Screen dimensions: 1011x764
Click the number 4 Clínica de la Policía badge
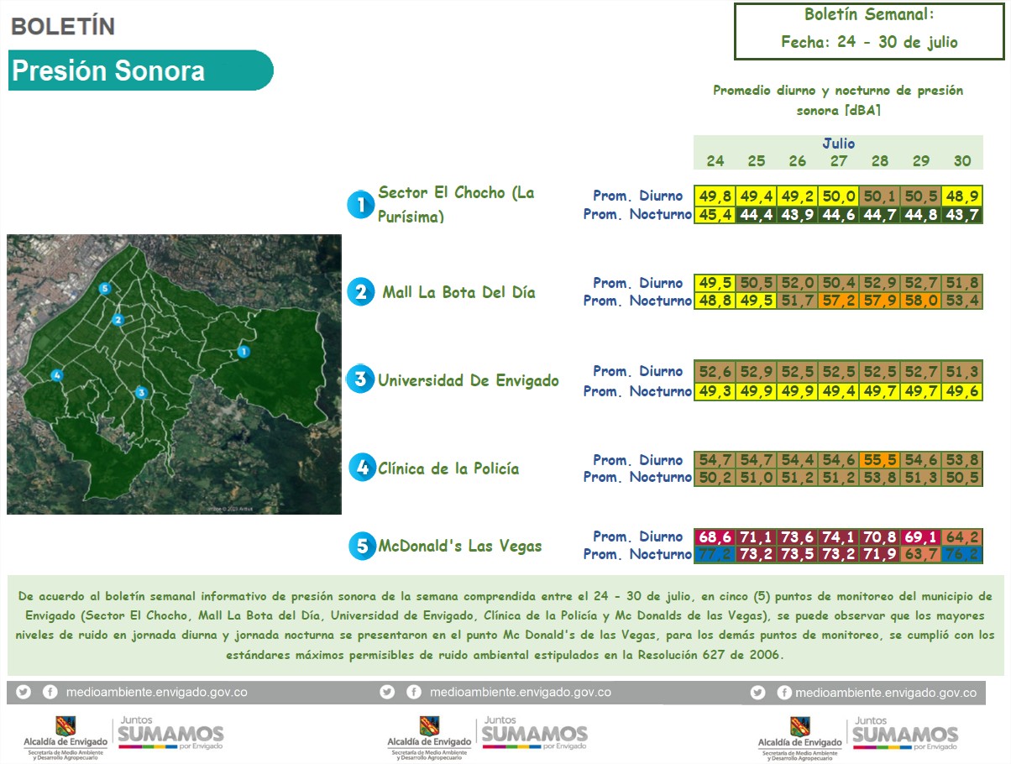coord(362,468)
